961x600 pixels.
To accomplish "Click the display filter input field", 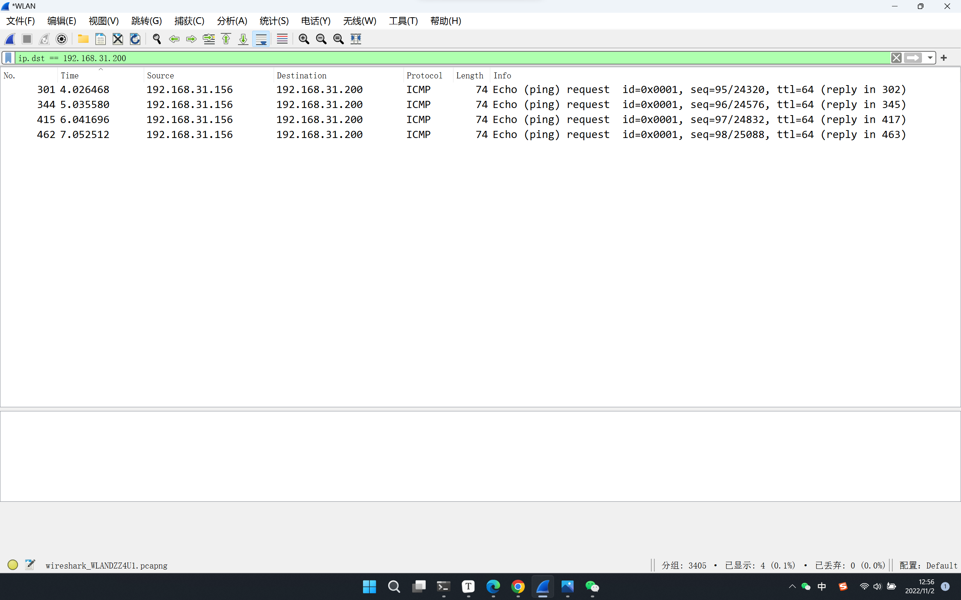I will 452,58.
